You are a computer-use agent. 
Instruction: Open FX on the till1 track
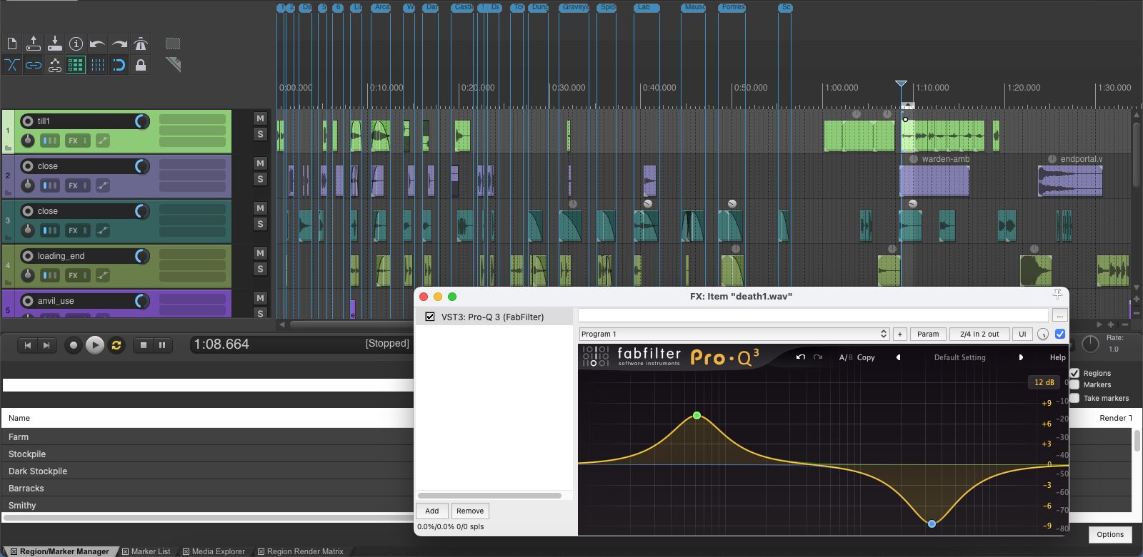tap(73, 140)
